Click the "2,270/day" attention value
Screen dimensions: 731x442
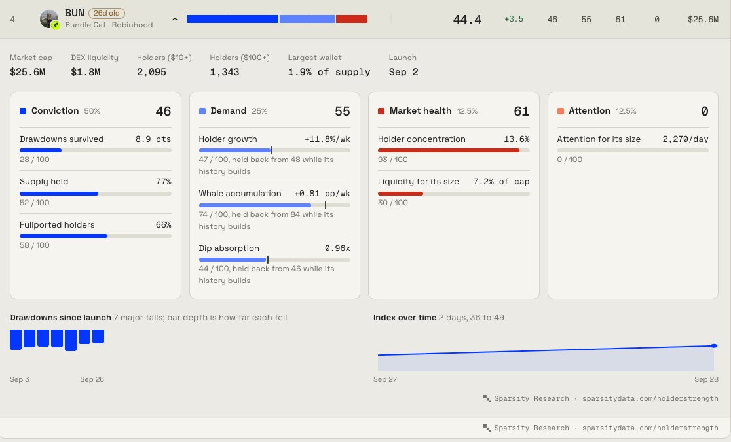[686, 139]
